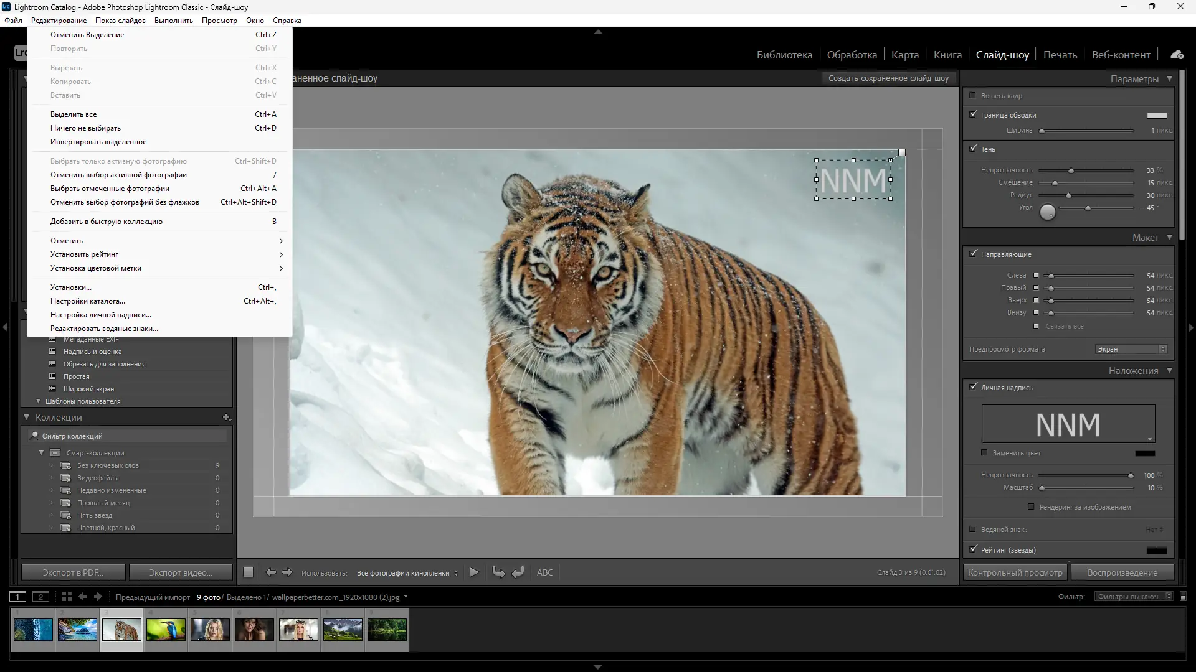Click the stroke border color swatch
This screenshot has height=672, width=1196.
(x=1156, y=115)
